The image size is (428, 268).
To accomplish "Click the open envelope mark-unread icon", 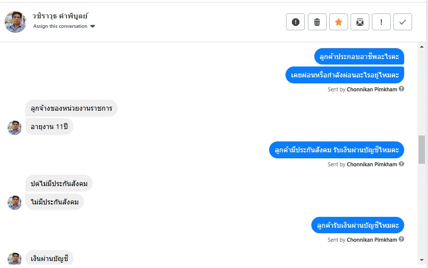I will click(360, 22).
